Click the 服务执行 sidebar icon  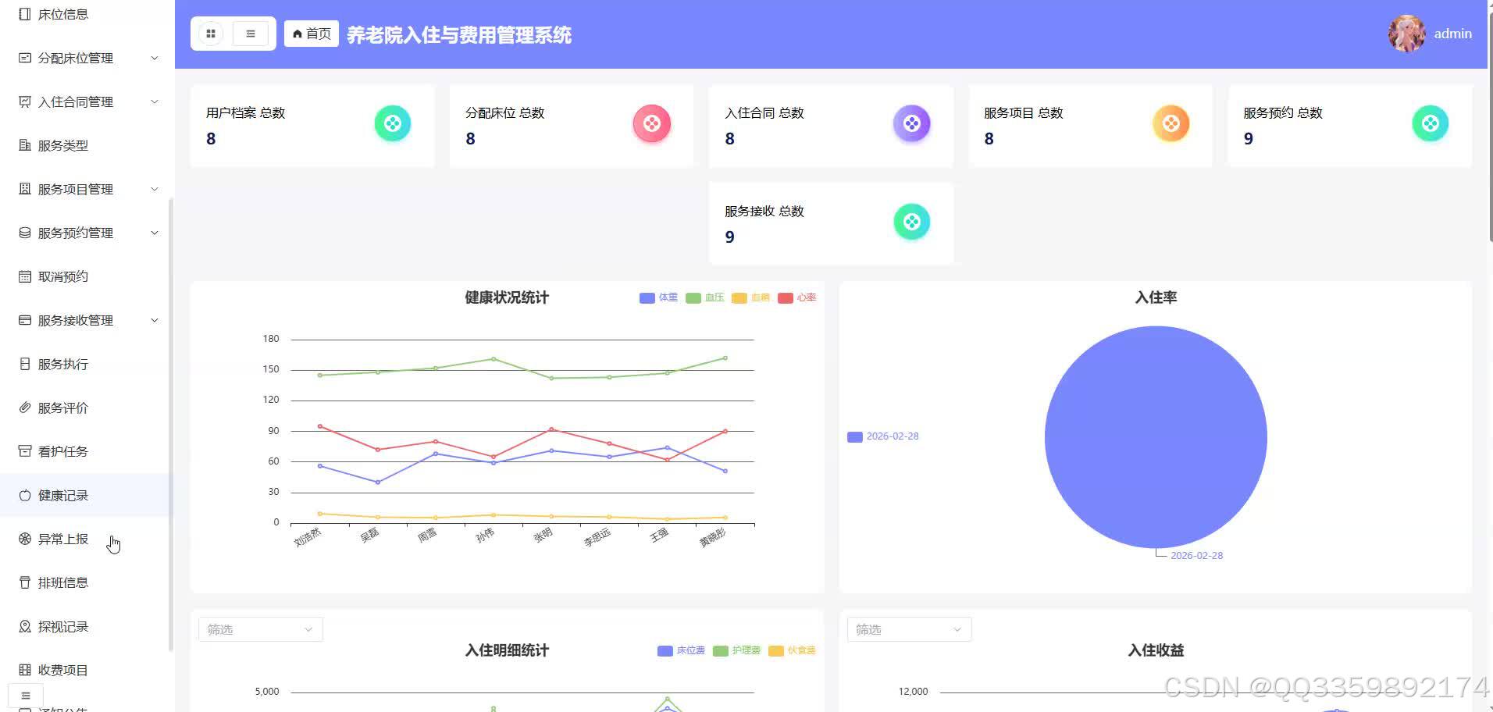click(x=25, y=364)
